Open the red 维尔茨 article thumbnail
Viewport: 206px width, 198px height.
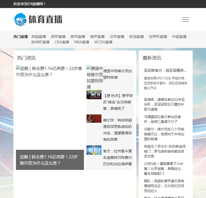click(x=94, y=119)
